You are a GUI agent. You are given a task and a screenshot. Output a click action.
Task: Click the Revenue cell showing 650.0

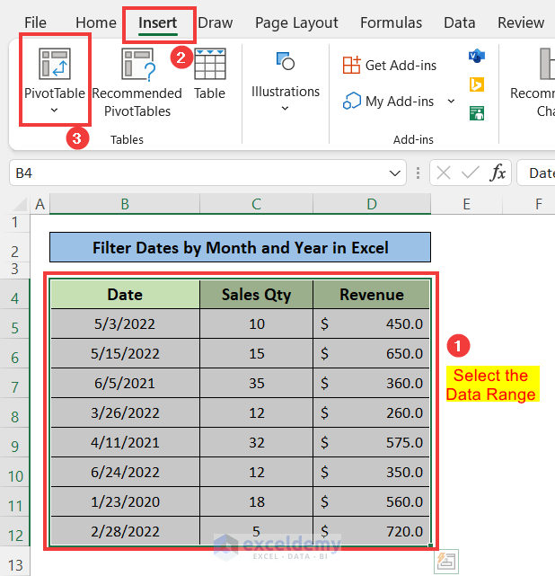pos(372,353)
